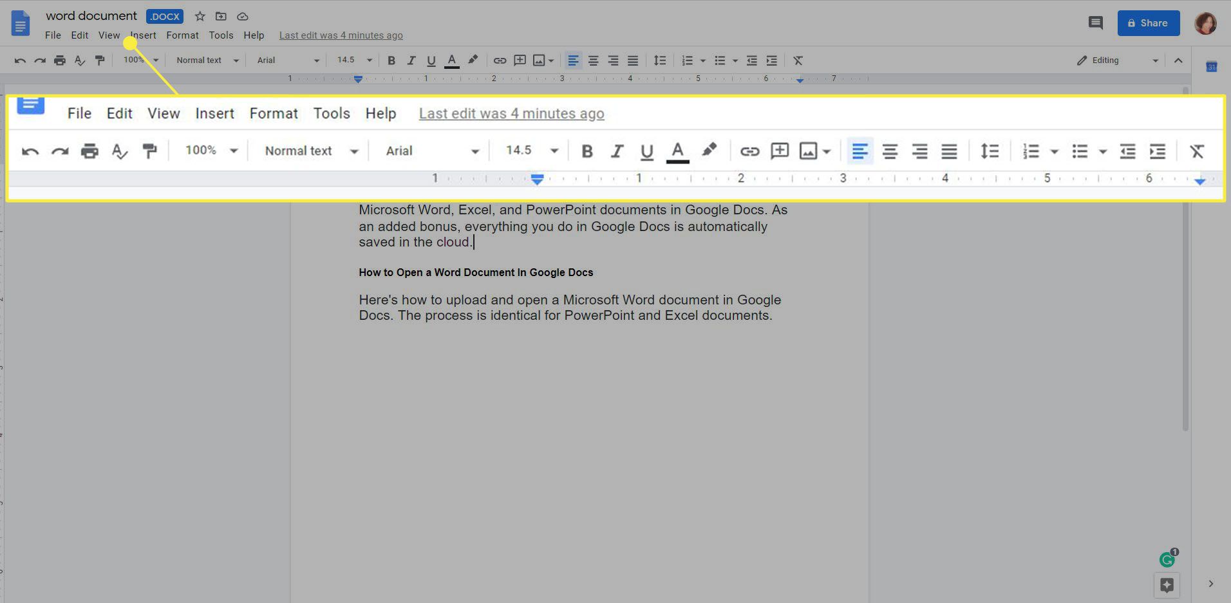Image resolution: width=1231 pixels, height=603 pixels.
Task: Insert image via the small top toolbar
Action: pyautogui.click(x=539, y=60)
